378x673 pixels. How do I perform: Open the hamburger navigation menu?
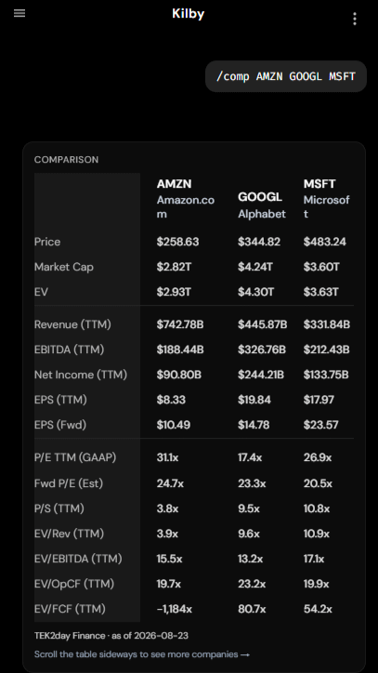click(20, 13)
